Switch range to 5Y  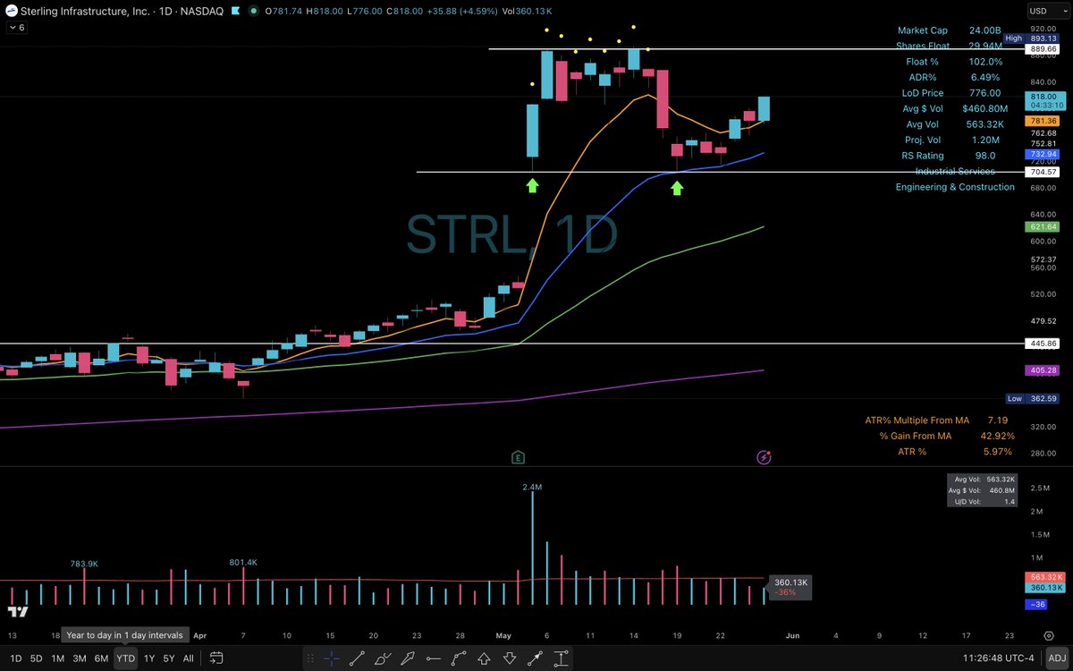[169, 658]
